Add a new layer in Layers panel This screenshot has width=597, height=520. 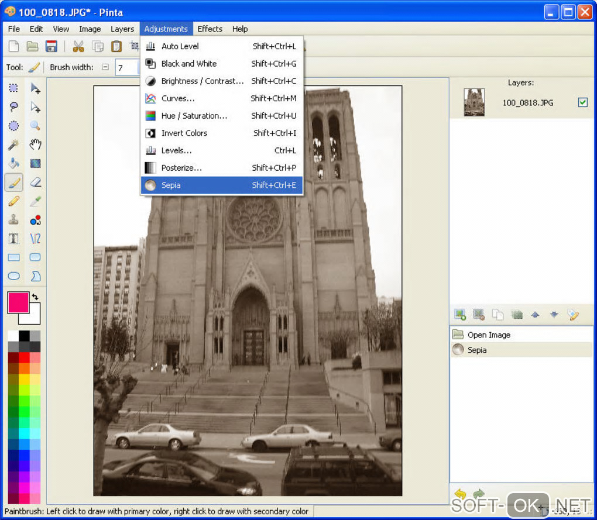[x=460, y=315]
